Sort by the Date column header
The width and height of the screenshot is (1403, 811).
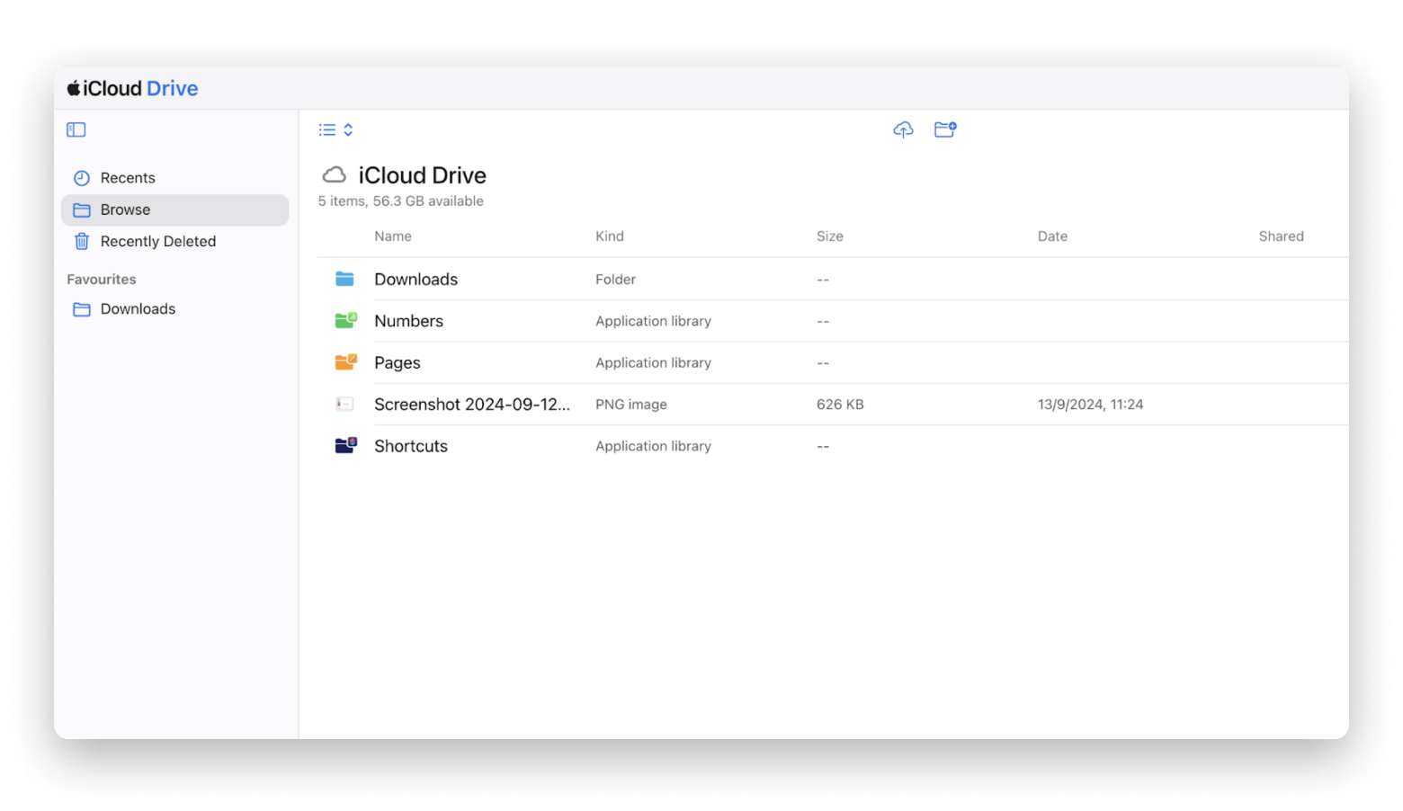coord(1052,236)
